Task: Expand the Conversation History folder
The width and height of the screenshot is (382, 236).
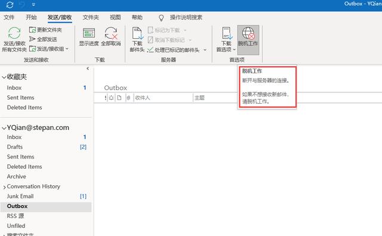Action: [x=4, y=187]
